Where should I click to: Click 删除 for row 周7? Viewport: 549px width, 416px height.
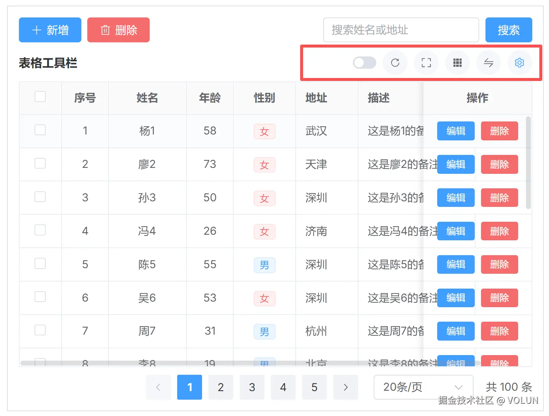coord(500,331)
